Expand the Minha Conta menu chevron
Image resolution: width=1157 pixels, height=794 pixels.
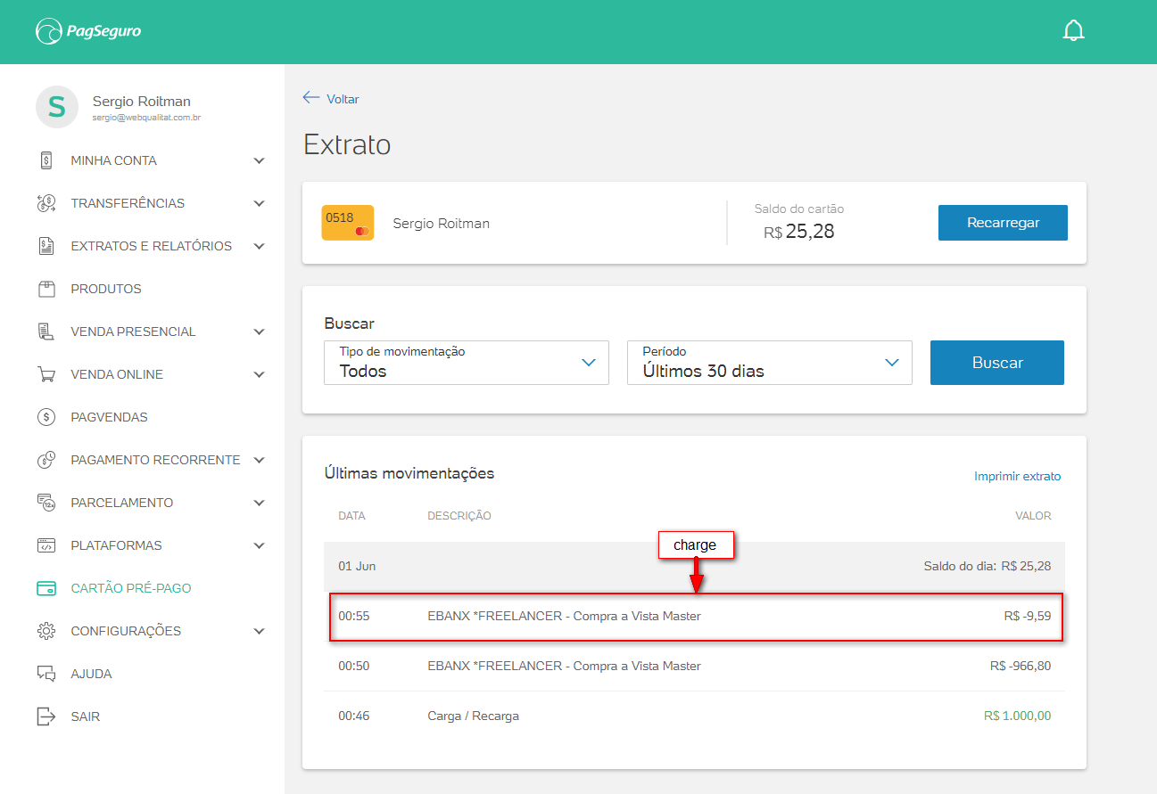259,161
